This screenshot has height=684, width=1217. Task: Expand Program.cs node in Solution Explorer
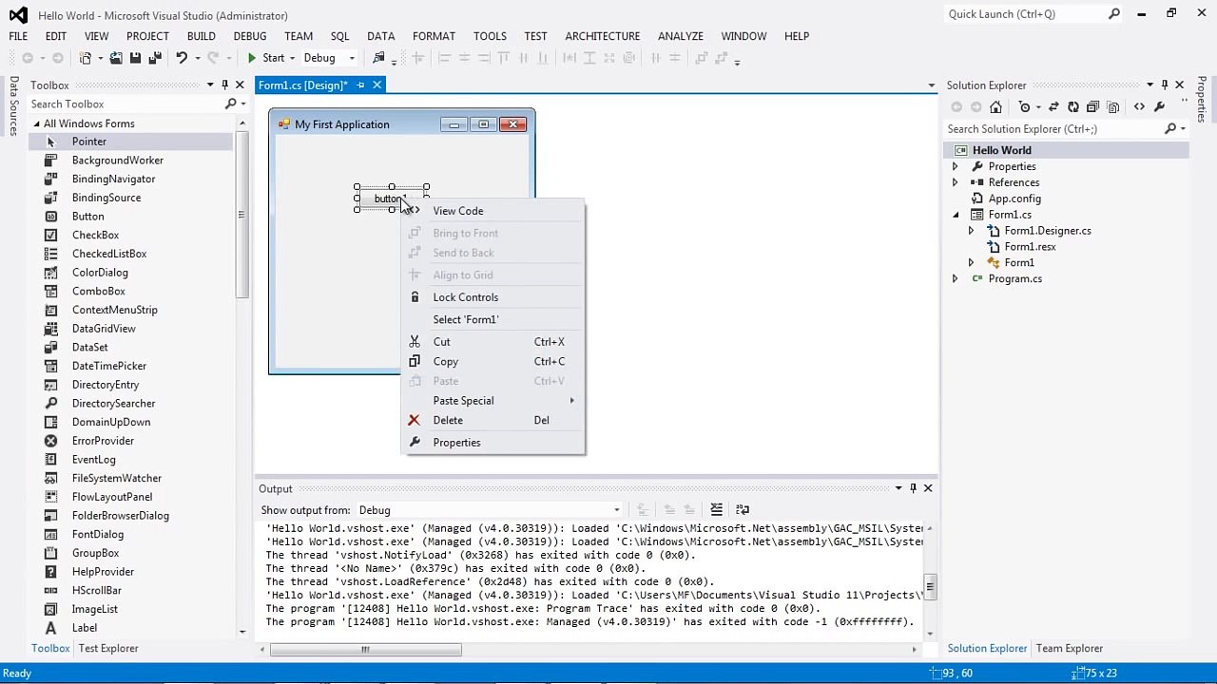[x=955, y=278]
